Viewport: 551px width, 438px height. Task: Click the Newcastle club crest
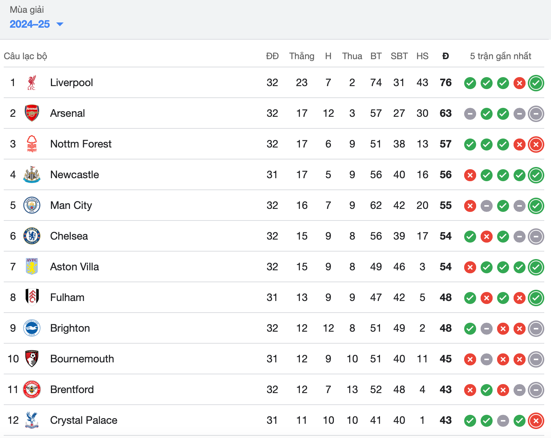click(x=32, y=175)
